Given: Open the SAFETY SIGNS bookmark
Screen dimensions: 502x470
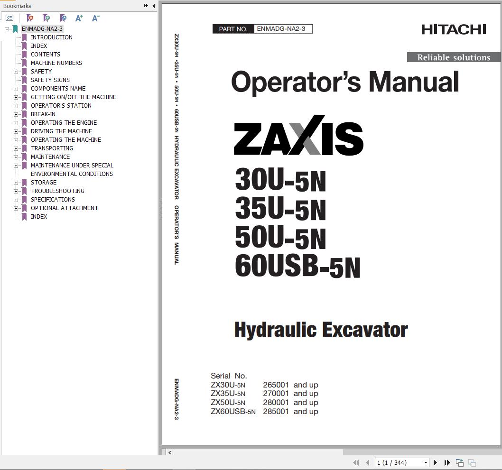Looking at the screenshot, I should pyautogui.click(x=50, y=80).
